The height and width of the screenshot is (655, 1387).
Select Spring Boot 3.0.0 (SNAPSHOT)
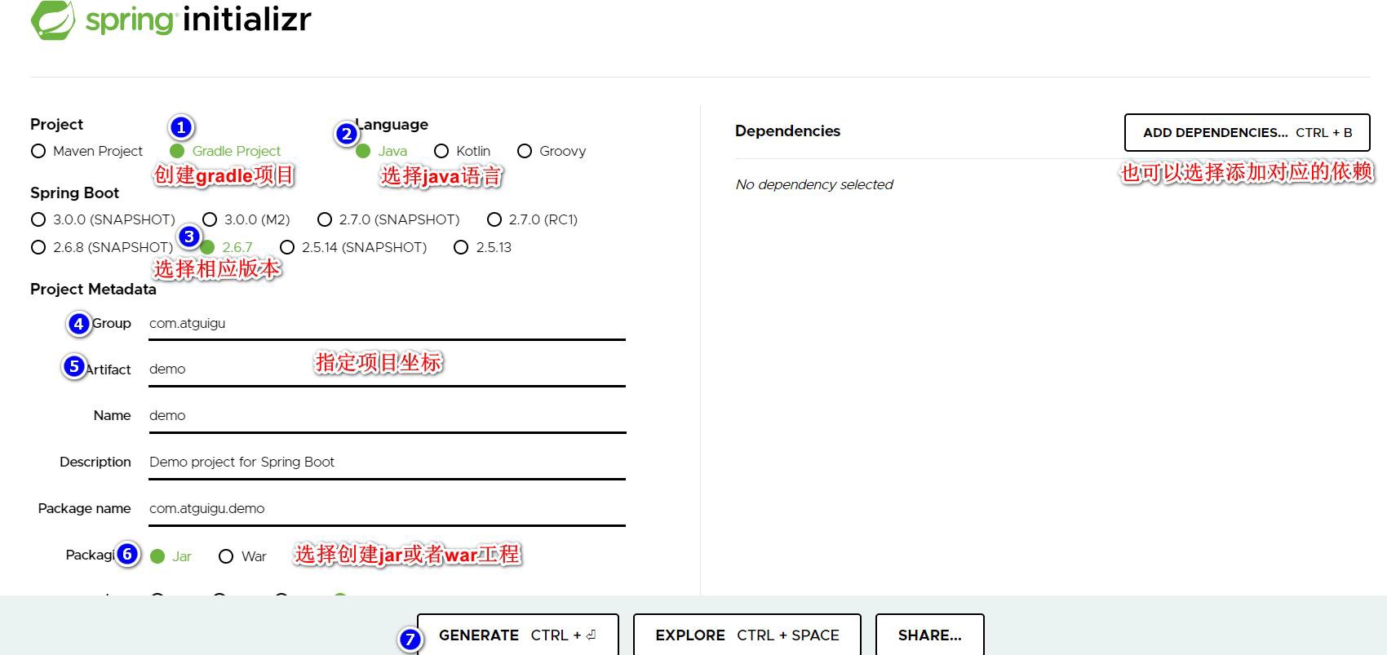point(103,219)
